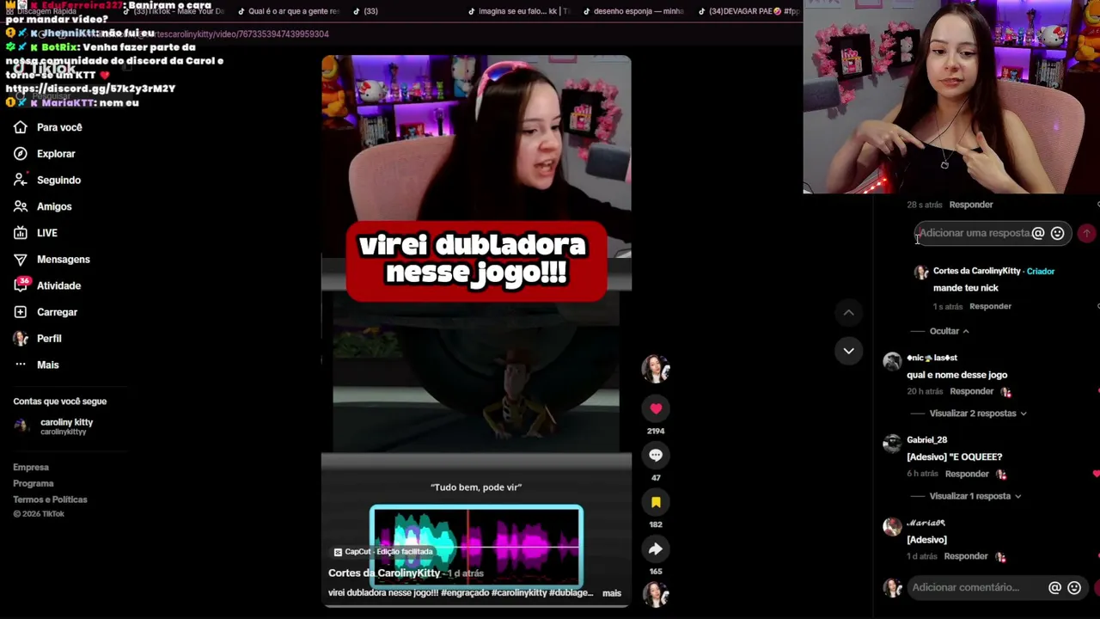This screenshot has width=1100, height=619.
Task: Open avatar beside the 1 d atrás comment
Action: (892, 526)
